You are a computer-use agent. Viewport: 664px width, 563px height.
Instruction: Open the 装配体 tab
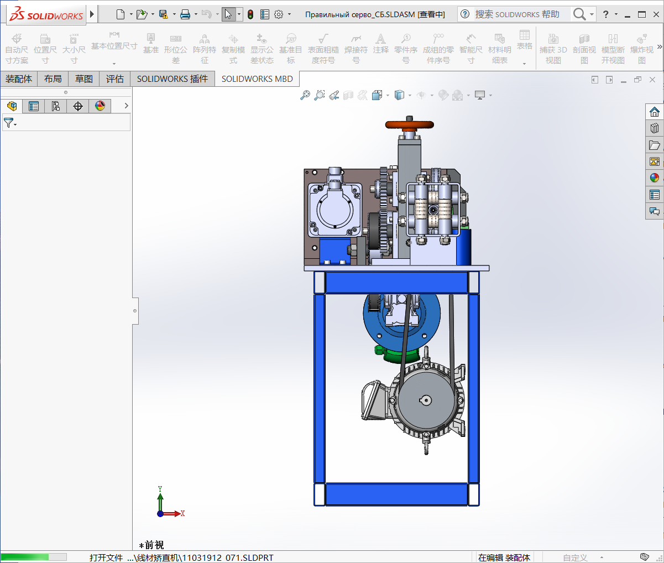click(19, 79)
